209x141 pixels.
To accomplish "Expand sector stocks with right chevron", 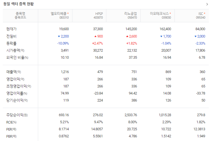I will tap(207, 4).
